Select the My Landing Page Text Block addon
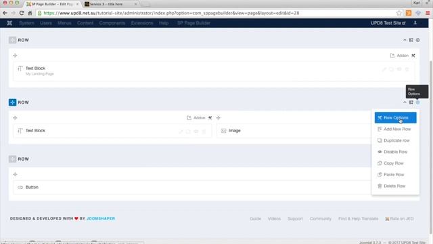Viewport: 433px width, 244px height. click(214, 71)
